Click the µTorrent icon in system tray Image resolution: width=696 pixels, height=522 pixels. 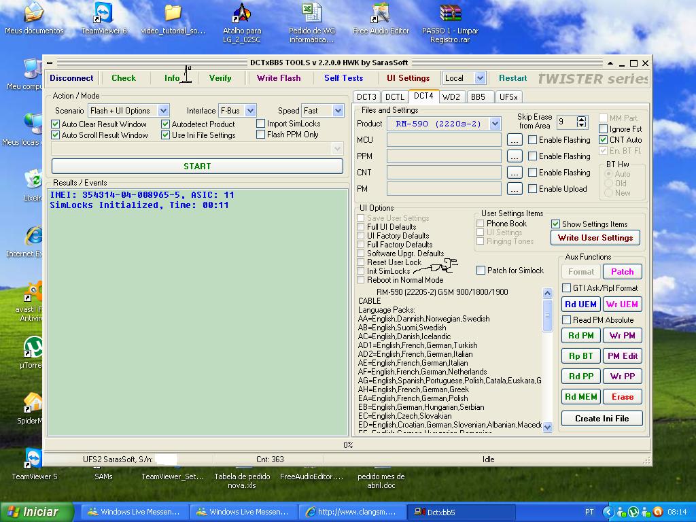(634, 512)
